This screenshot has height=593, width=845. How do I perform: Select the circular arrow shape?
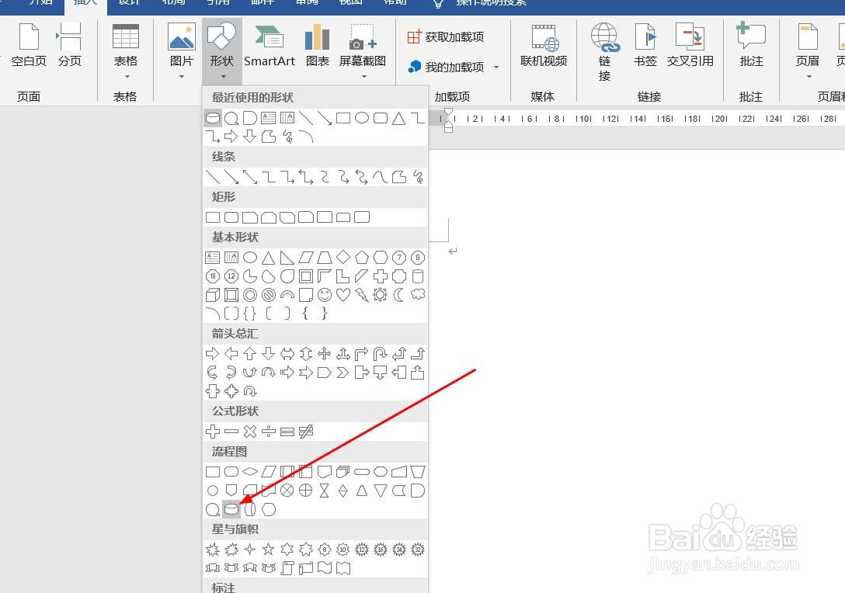(250, 391)
